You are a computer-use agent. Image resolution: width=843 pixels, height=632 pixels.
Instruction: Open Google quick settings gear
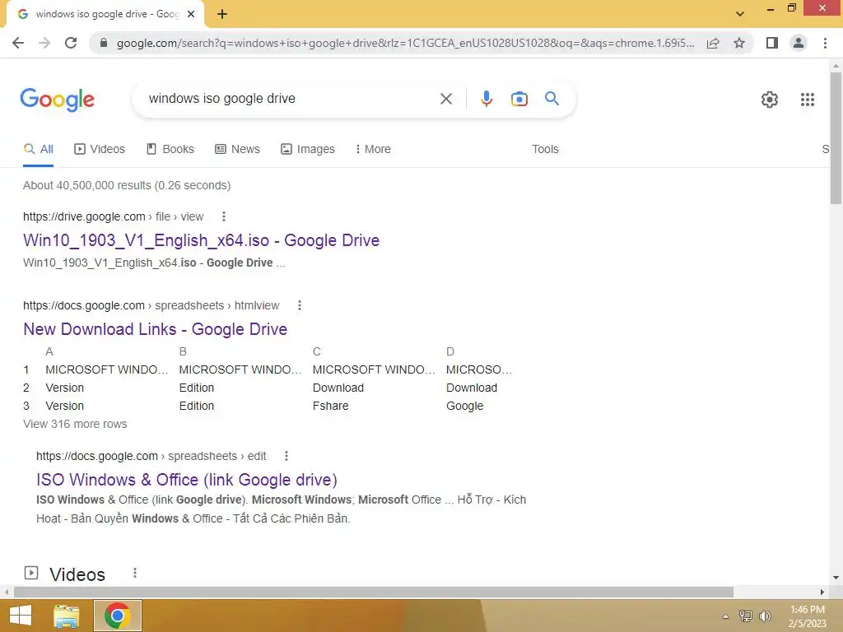tap(770, 100)
